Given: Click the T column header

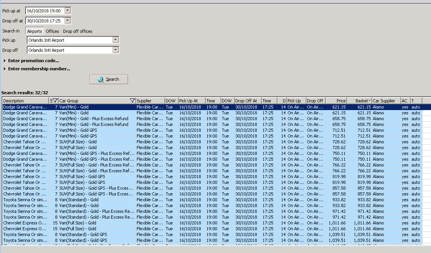Looking at the screenshot, I should (x=416, y=101).
